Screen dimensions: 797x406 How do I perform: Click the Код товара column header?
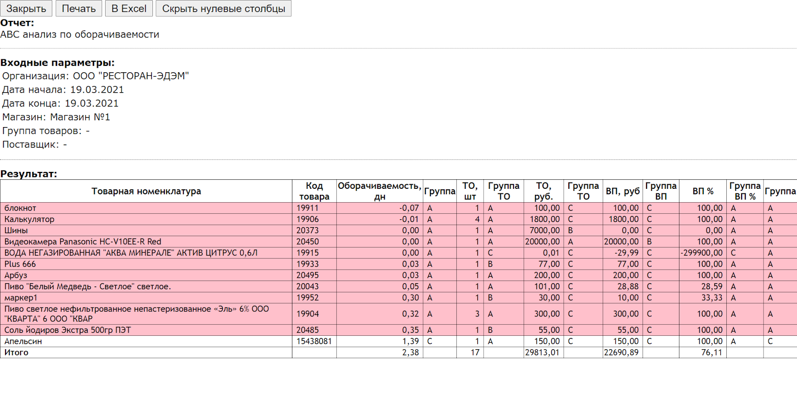coord(314,191)
